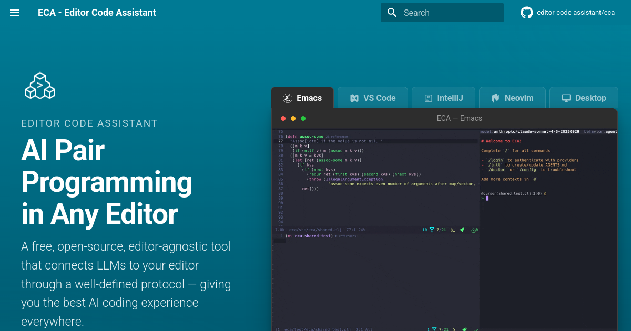
Task: Click "Add more contexts in @" line
Action: tap(508, 179)
